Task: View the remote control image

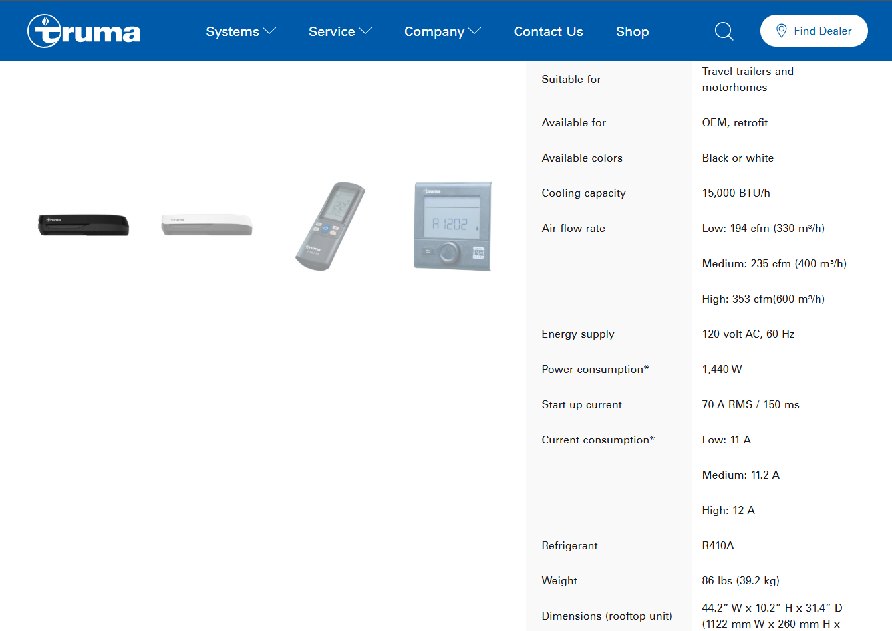Action: coord(330,226)
